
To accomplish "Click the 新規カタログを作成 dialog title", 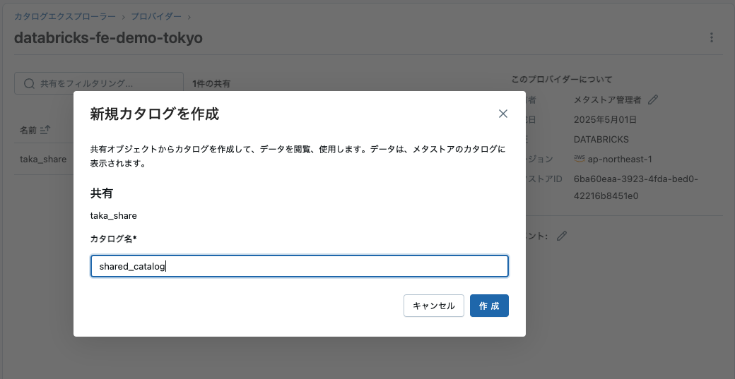I will [155, 114].
